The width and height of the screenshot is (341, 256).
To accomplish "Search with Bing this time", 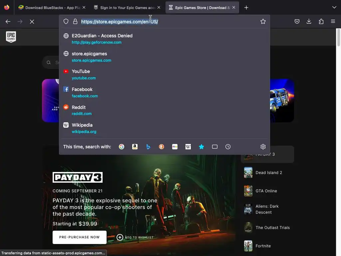I will (x=148, y=147).
